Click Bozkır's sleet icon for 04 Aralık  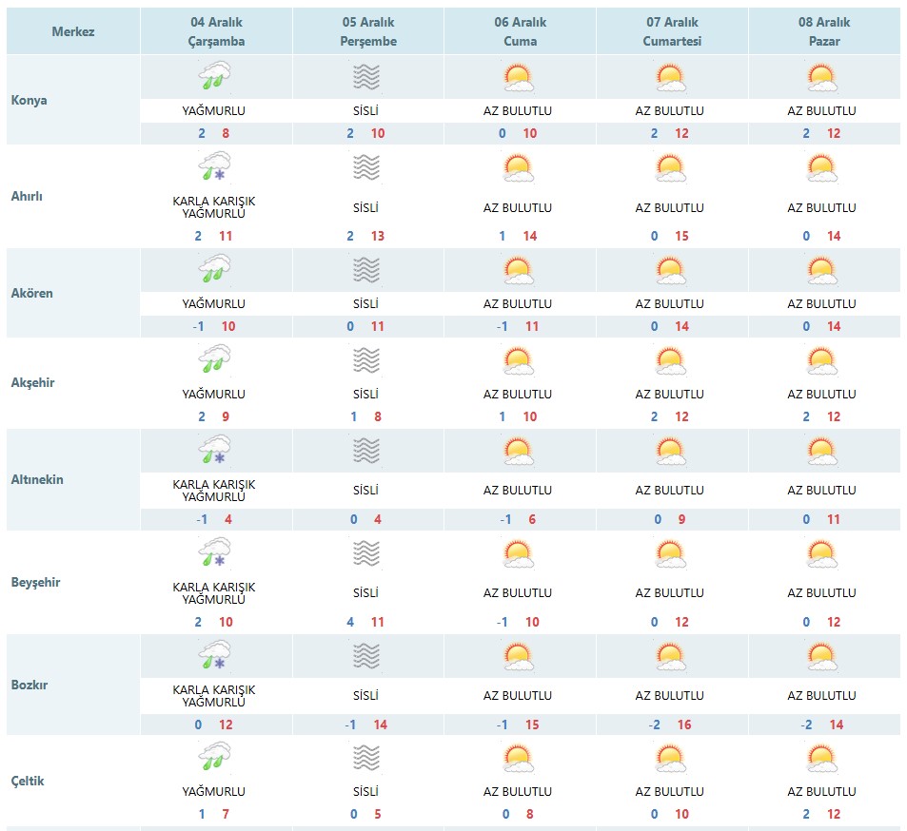click(214, 655)
